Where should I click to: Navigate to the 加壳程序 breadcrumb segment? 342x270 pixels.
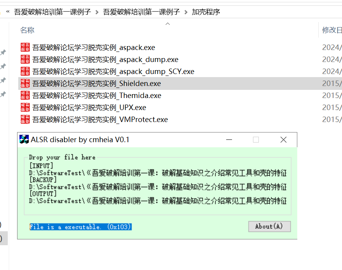[x=206, y=12]
